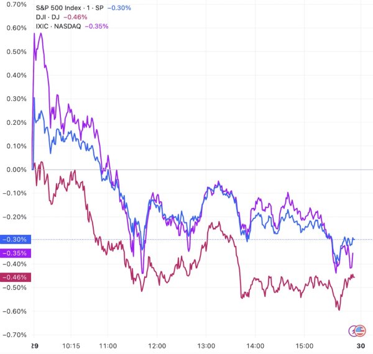Viewport: 373px width, 354px height.
Task: Click the US flag economic event icon
Action: (360, 330)
